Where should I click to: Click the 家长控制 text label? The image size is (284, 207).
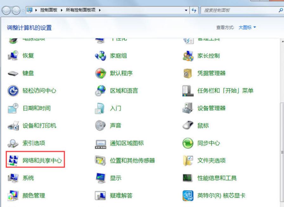pos(209,55)
